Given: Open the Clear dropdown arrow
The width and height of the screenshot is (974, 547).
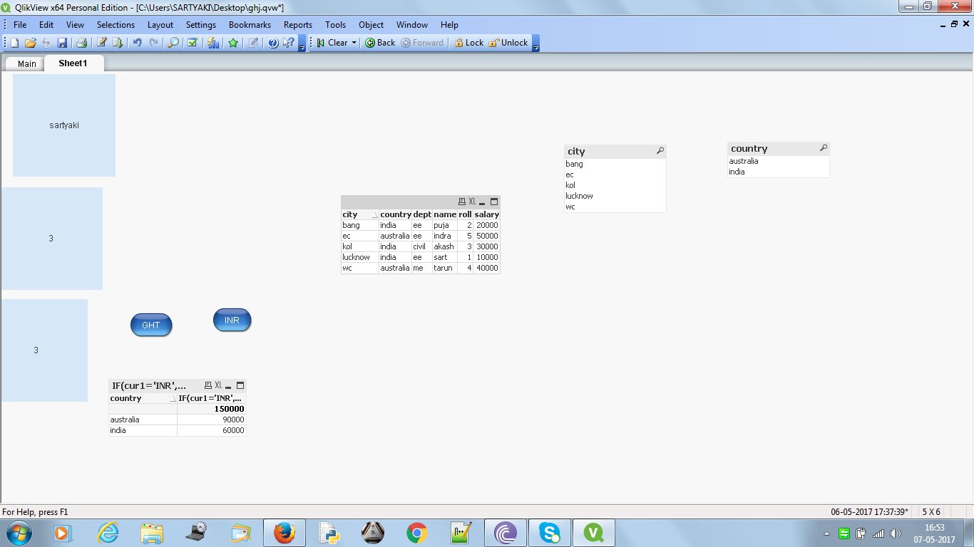Looking at the screenshot, I should (x=354, y=43).
